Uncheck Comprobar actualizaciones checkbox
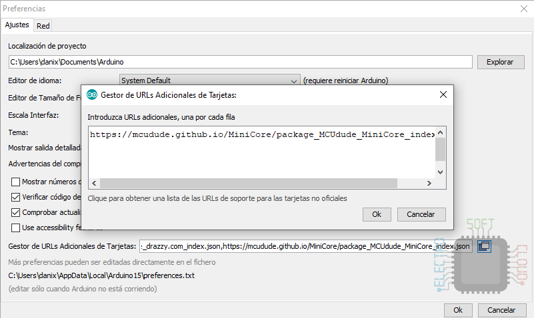The height and width of the screenshot is (318, 534). [x=15, y=212]
